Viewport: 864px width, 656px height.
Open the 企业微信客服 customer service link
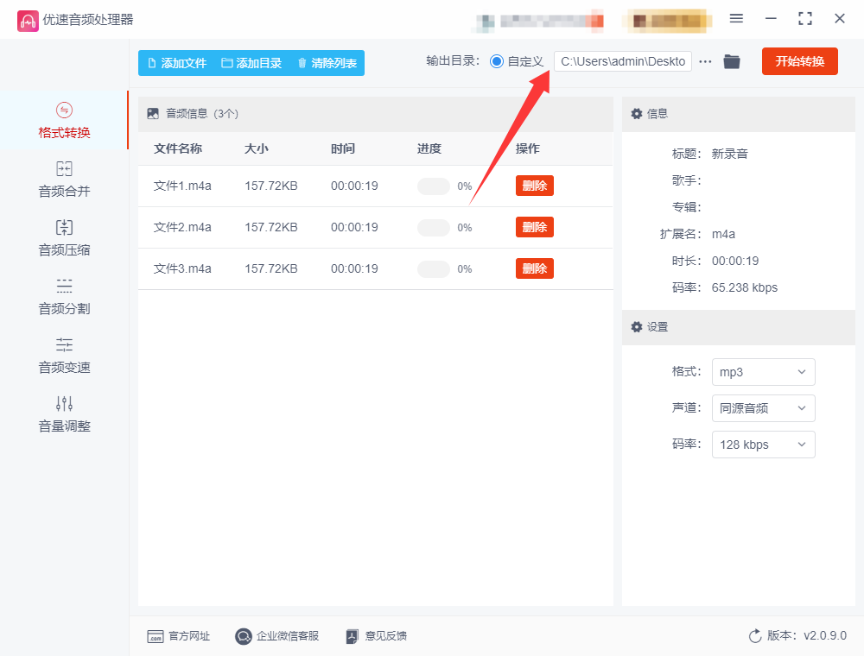coord(276,636)
